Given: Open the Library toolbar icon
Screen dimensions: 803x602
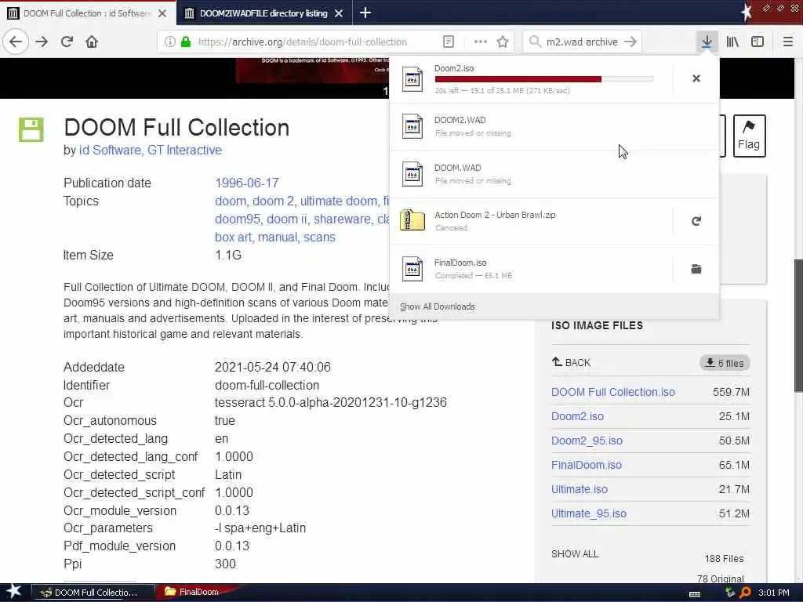Looking at the screenshot, I should pyautogui.click(x=732, y=42).
